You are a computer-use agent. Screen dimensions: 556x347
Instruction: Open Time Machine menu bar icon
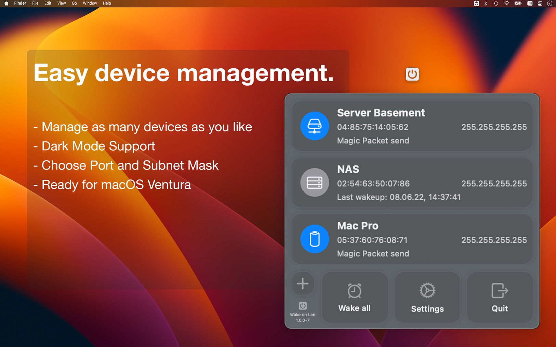(x=496, y=3)
